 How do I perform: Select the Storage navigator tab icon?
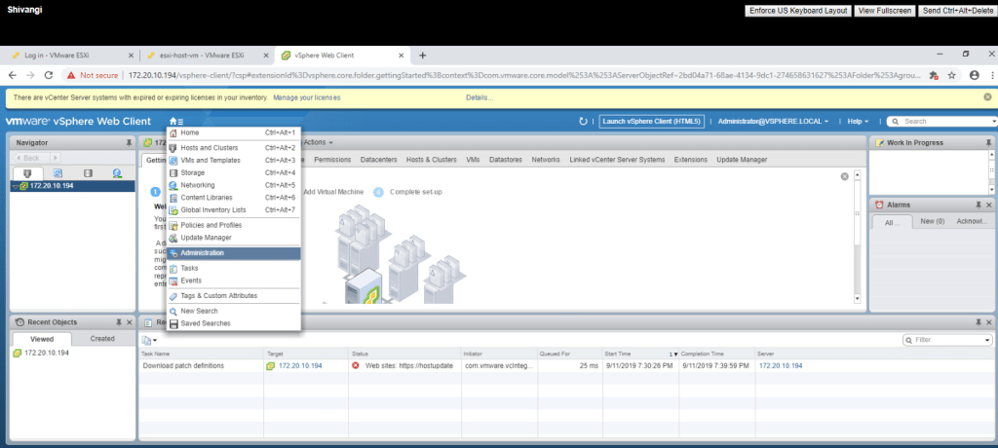click(x=88, y=172)
